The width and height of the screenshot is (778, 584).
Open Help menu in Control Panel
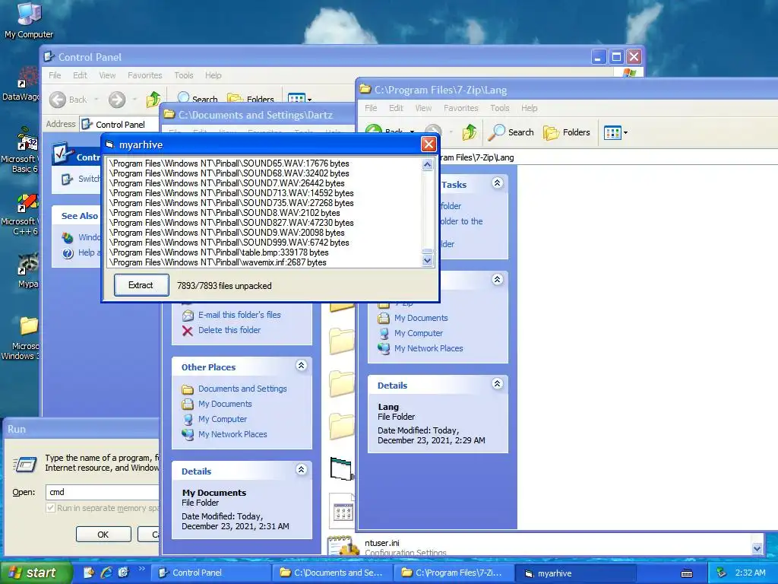pos(213,75)
